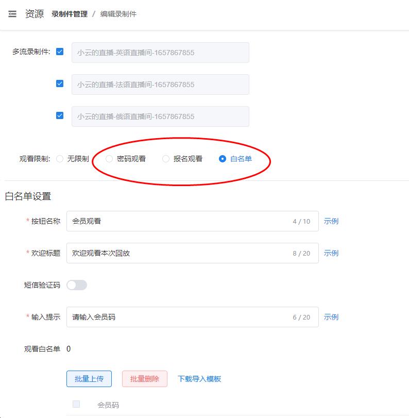This screenshot has width=409, height=418.
Task: Click the 欢迎标题 input field
Action: pos(180,253)
